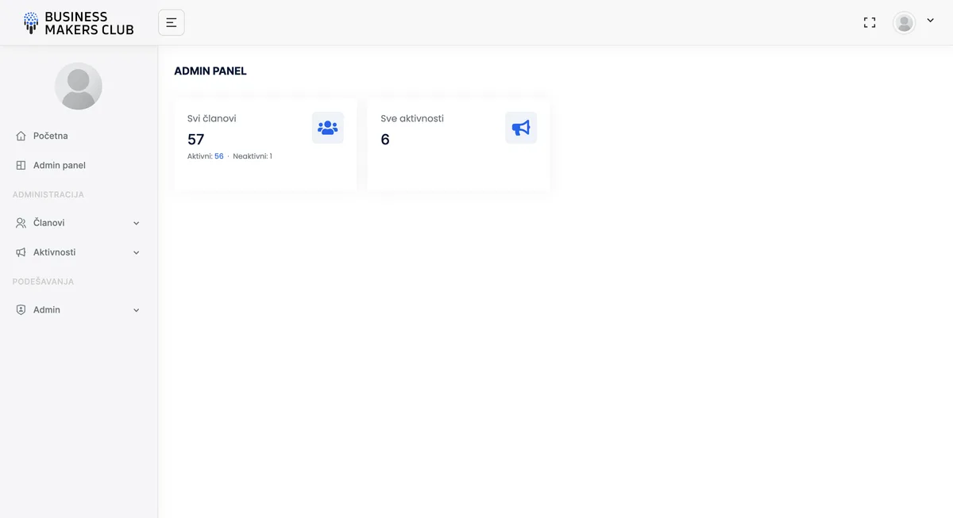The height and width of the screenshot is (518, 953).
Task: Enter fullscreen mode via the fullscreen icon
Action: pos(870,23)
